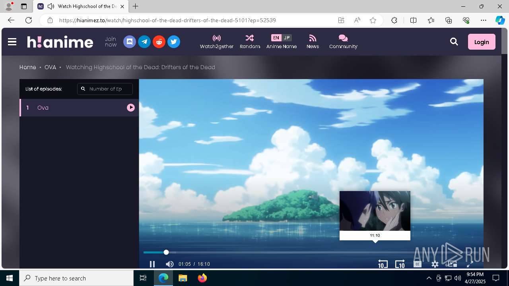Open Browser essentials heart icon

pos(466,20)
